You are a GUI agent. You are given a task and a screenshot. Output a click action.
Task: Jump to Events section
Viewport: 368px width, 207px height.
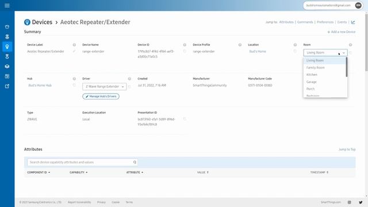coord(342,22)
